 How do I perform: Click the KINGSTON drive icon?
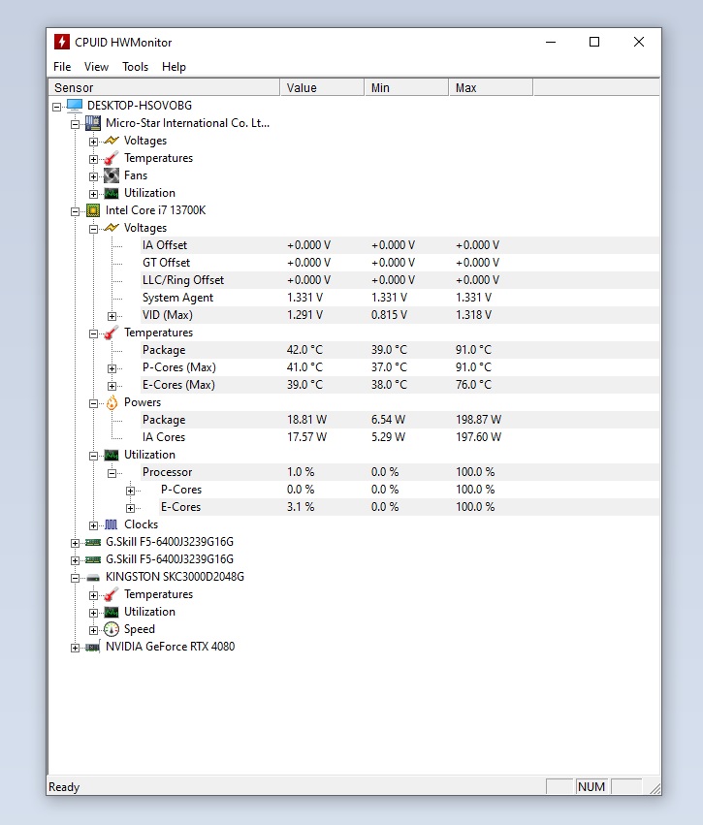(x=93, y=578)
